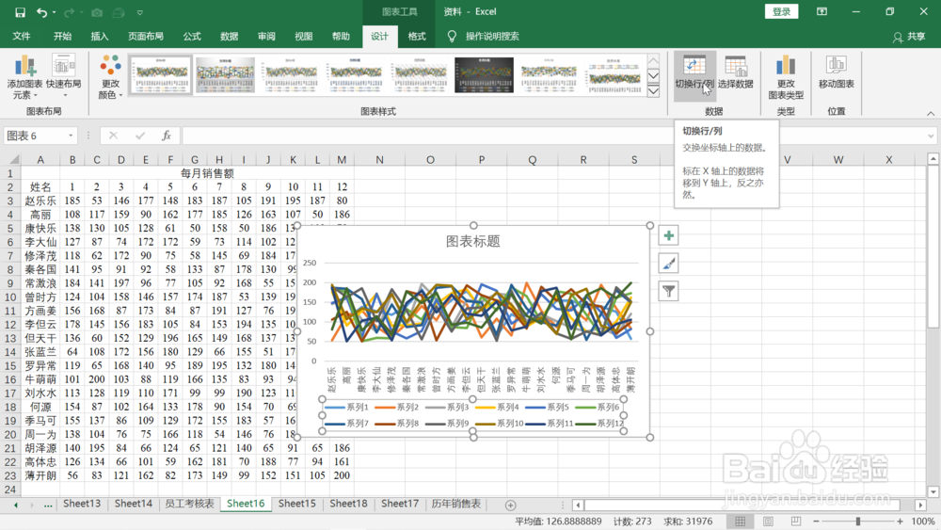The image size is (941, 530).
Task: Click the chart elements plus button
Action: (668, 236)
